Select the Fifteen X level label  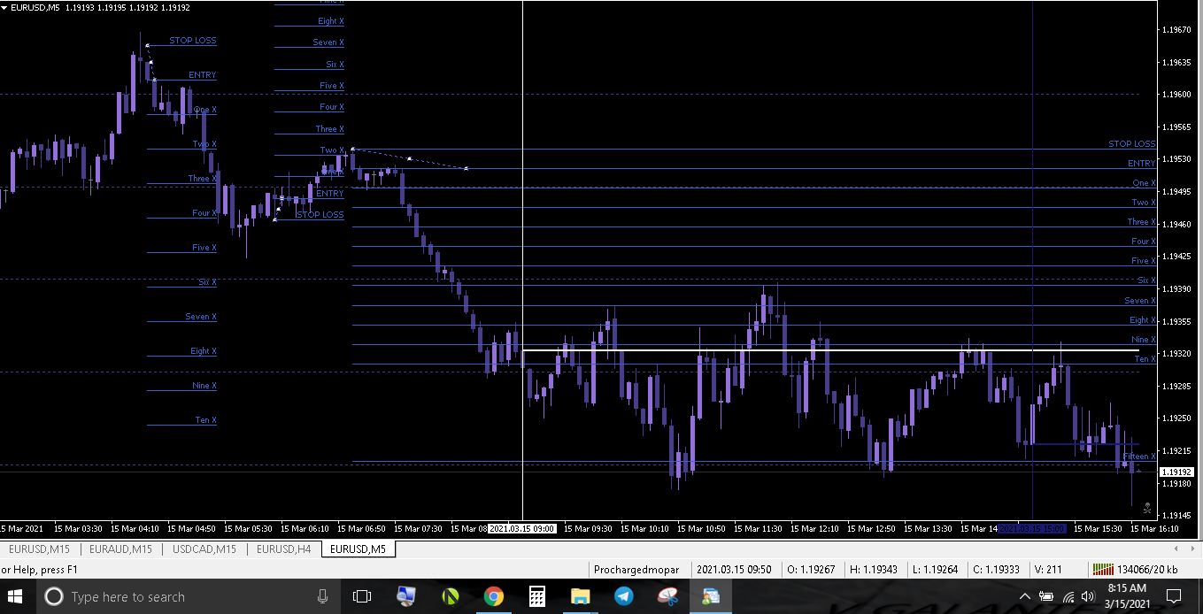[1138, 457]
